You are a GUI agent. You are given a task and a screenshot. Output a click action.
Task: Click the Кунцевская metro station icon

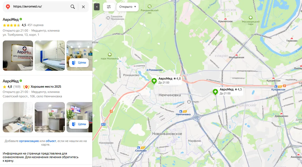273,78
